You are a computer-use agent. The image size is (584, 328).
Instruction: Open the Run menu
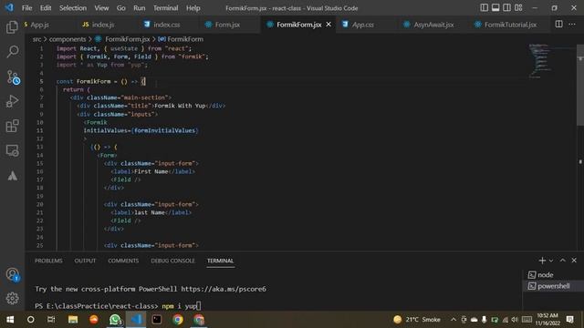click(x=140, y=8)
